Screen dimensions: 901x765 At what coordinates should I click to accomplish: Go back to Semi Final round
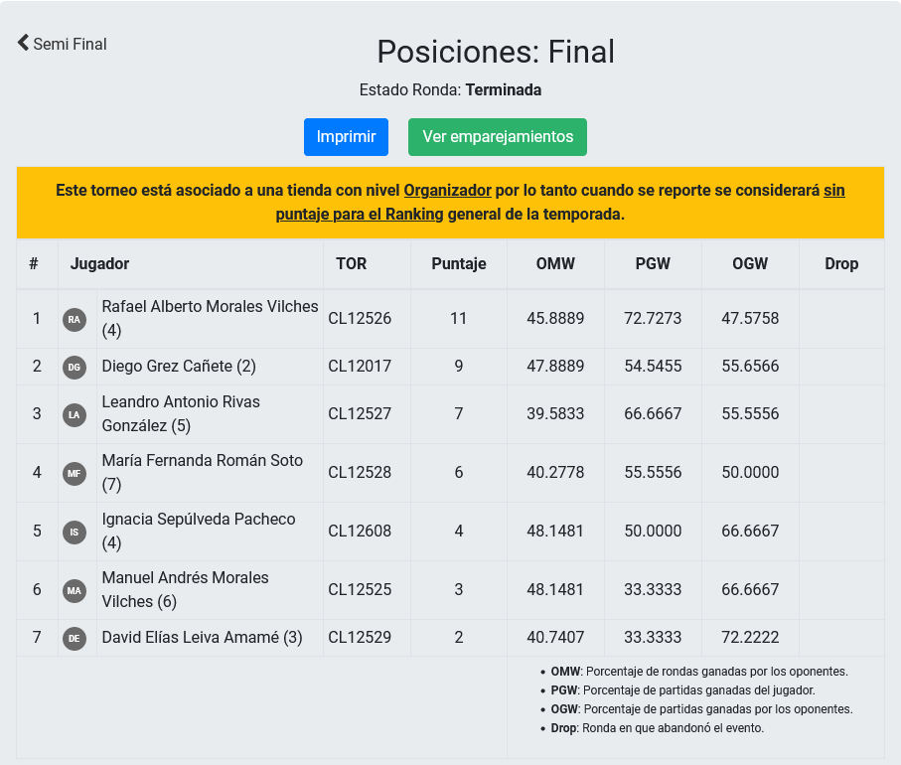[62, 44]
